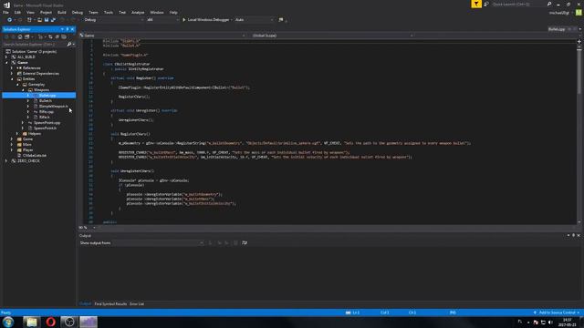
Task: Switch to the Find Symbol Results tab
Action: tap(110, 303)
